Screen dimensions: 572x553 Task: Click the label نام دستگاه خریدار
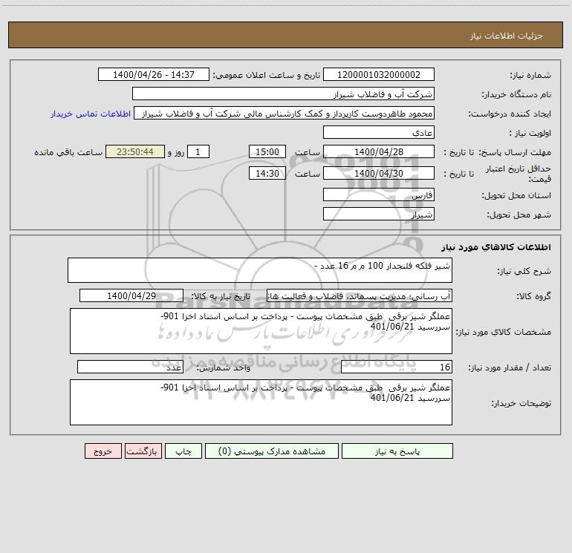(516, 94)
